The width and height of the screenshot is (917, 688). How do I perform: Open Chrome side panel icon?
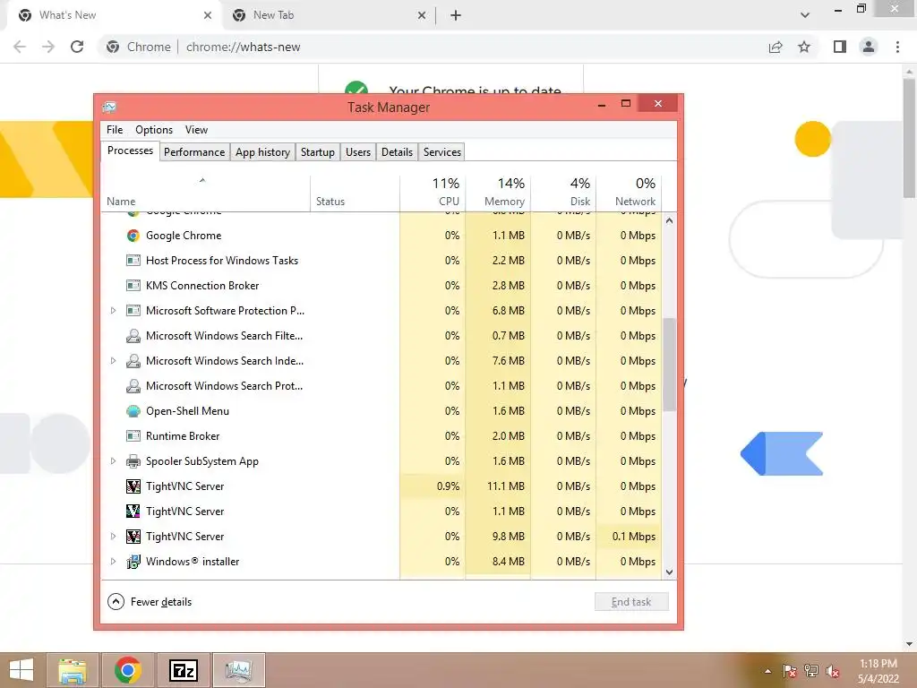point(840,47)
